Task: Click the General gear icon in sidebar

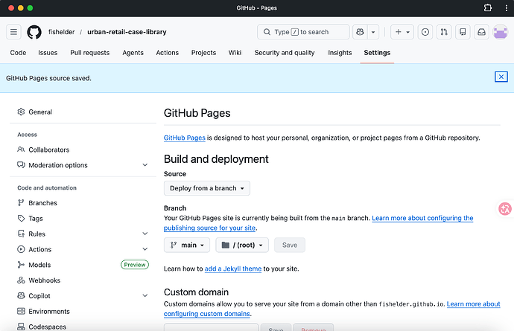Action: 21,112
